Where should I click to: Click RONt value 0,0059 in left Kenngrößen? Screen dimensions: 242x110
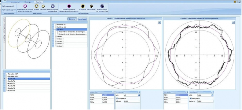tap(108, 95)
